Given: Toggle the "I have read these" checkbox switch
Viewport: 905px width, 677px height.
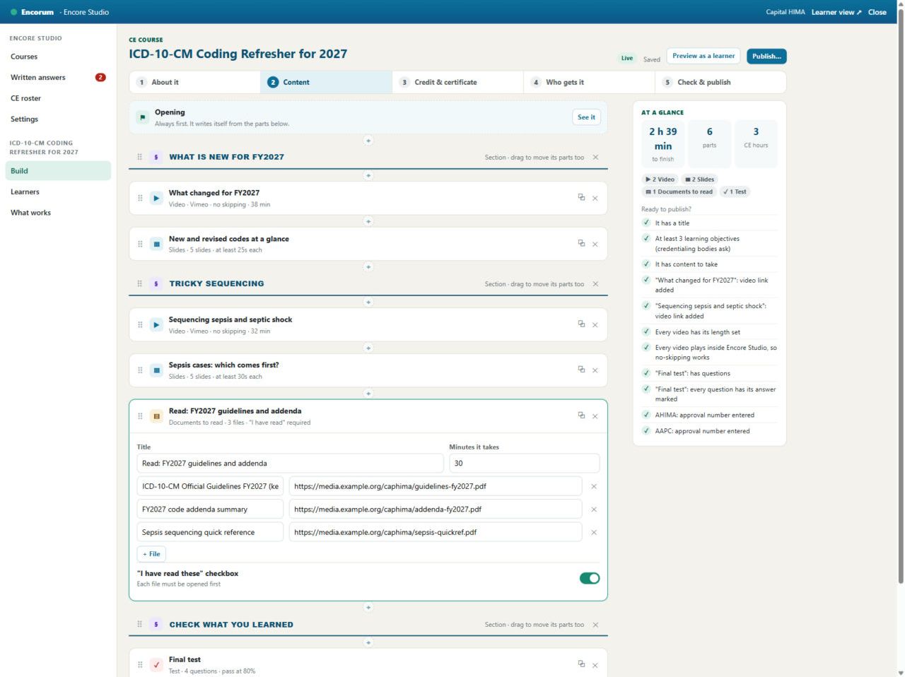Looking at the screenshot, I should pyautogui.click(x=590, y=578).
